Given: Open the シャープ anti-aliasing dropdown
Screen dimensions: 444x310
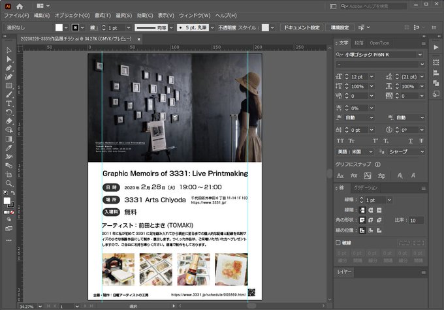Looking at the screenshot, I should (x=422, y=151).
